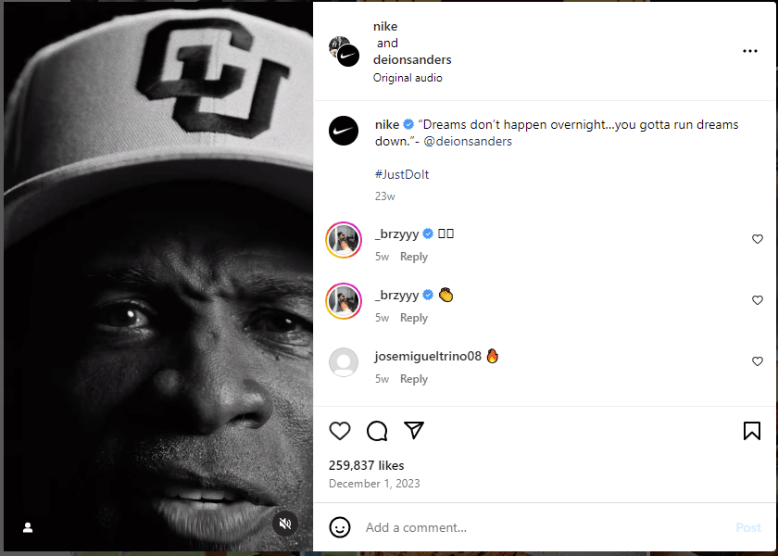The height and width of the screenshot is (556, 778).
Task: Open the #JustDoIt hashtag
Action: click(402, 174)
